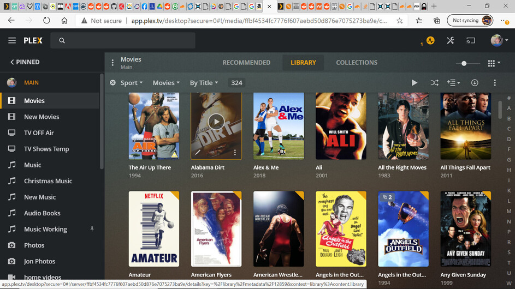The height and width of the screenshot is (289, 515).
Task: Switch to the Recommended tab
Action: coord(246,62)
